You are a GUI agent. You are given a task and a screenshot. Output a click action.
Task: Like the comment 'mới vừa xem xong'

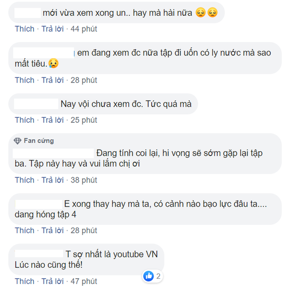click(25, 29)
